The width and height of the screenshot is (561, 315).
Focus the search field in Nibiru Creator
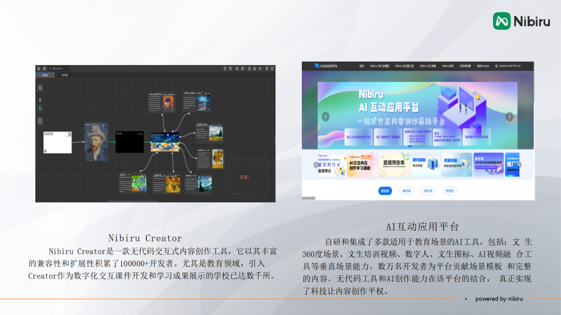[x=59, y=68]
